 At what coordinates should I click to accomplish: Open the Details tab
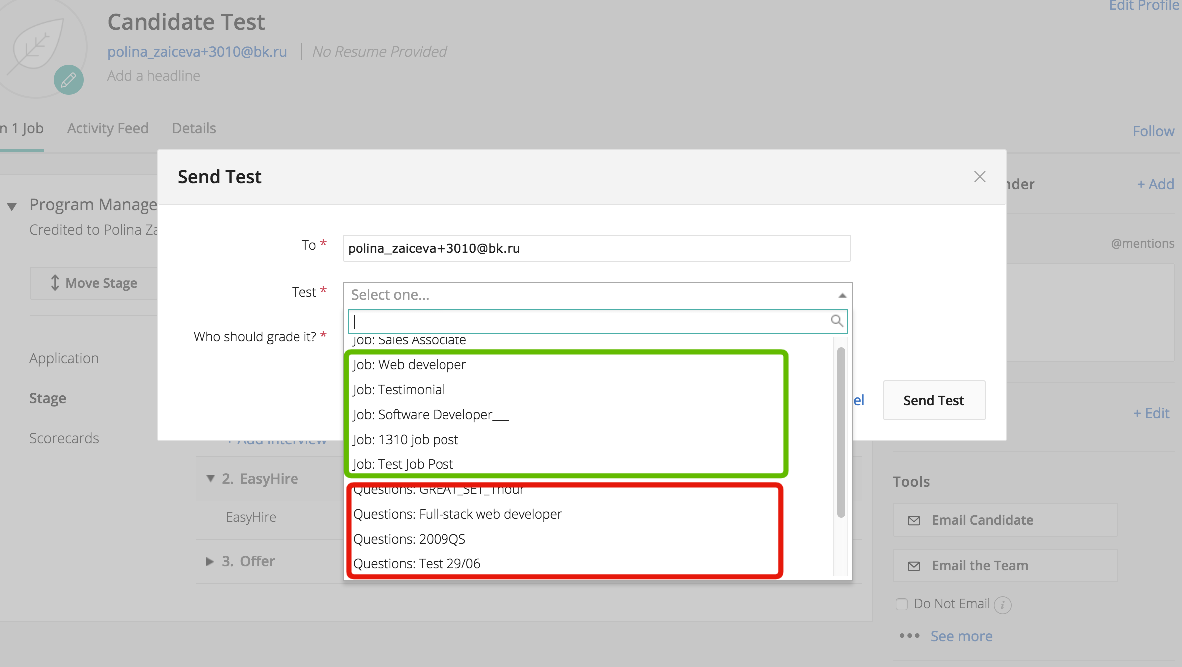(194, 128)
